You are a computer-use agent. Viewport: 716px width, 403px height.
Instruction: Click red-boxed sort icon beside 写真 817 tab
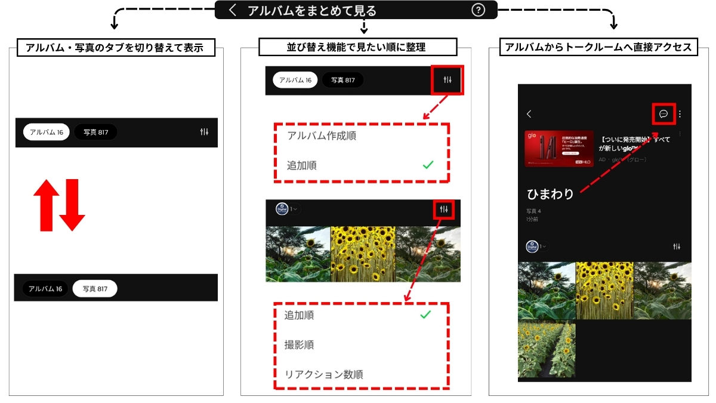pyautogui.click(x=447, y=80)
